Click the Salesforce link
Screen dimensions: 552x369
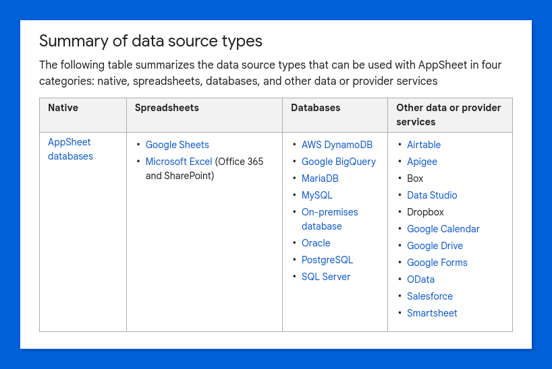pyautogui.click(x=430, y=296)
